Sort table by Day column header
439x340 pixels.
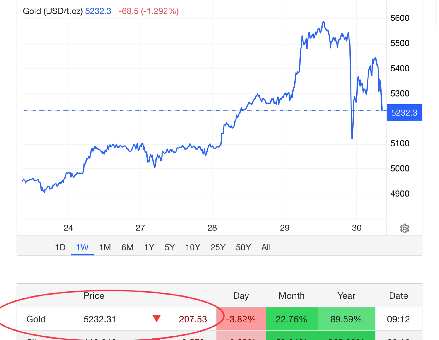241,296
